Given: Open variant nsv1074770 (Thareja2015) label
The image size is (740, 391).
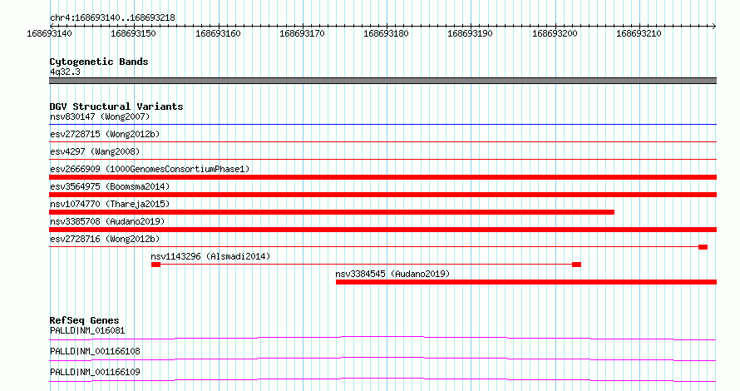Looking at the screenshot, I should (x=110, y=204).
